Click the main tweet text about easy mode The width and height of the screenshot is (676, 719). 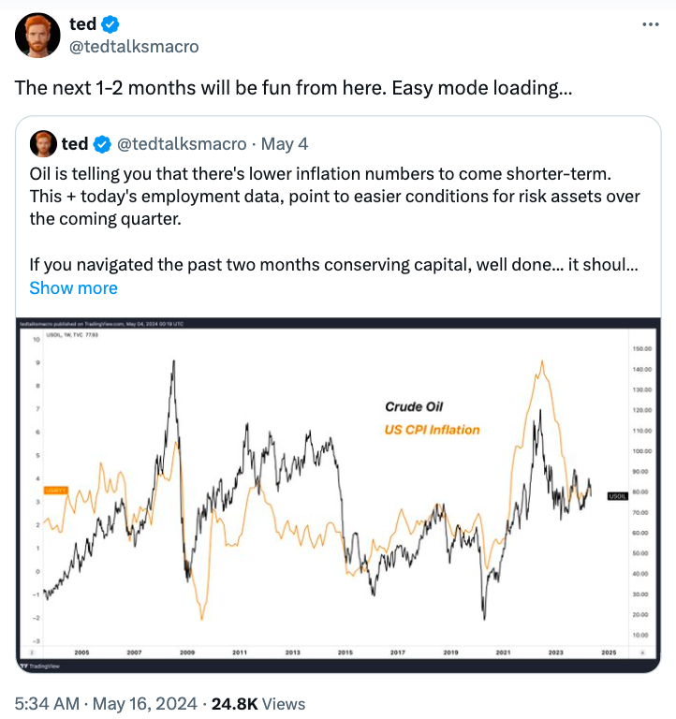(293, 88)
